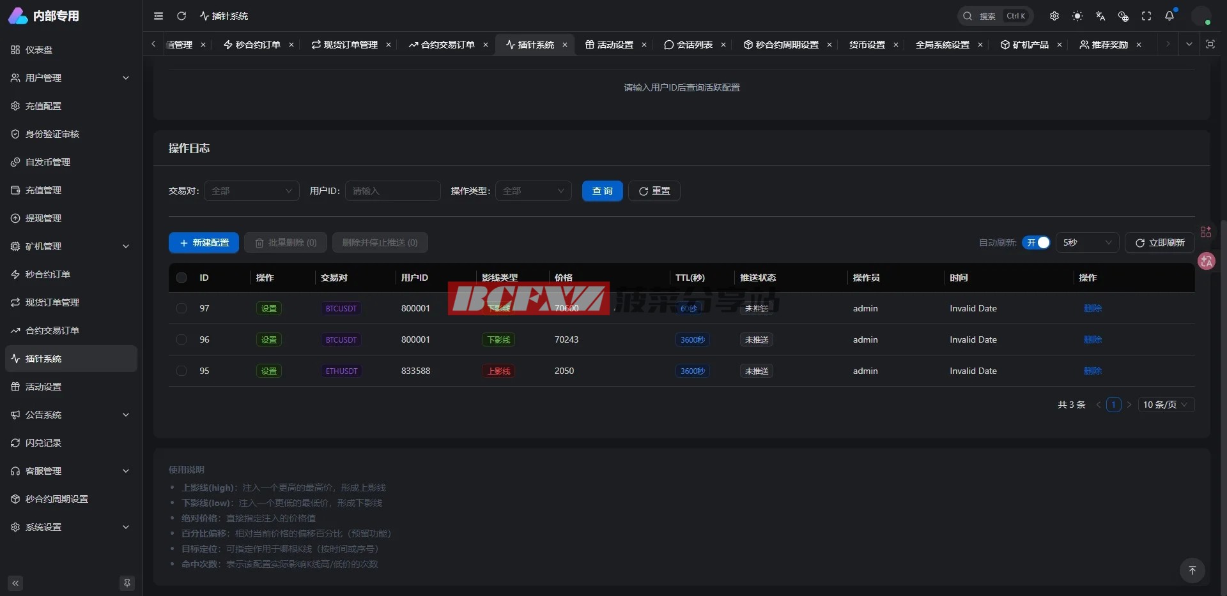Screen dimensions: 1227x596
Task: Open the 交易对 filter dropdown
Action: (x=251, y=191)
